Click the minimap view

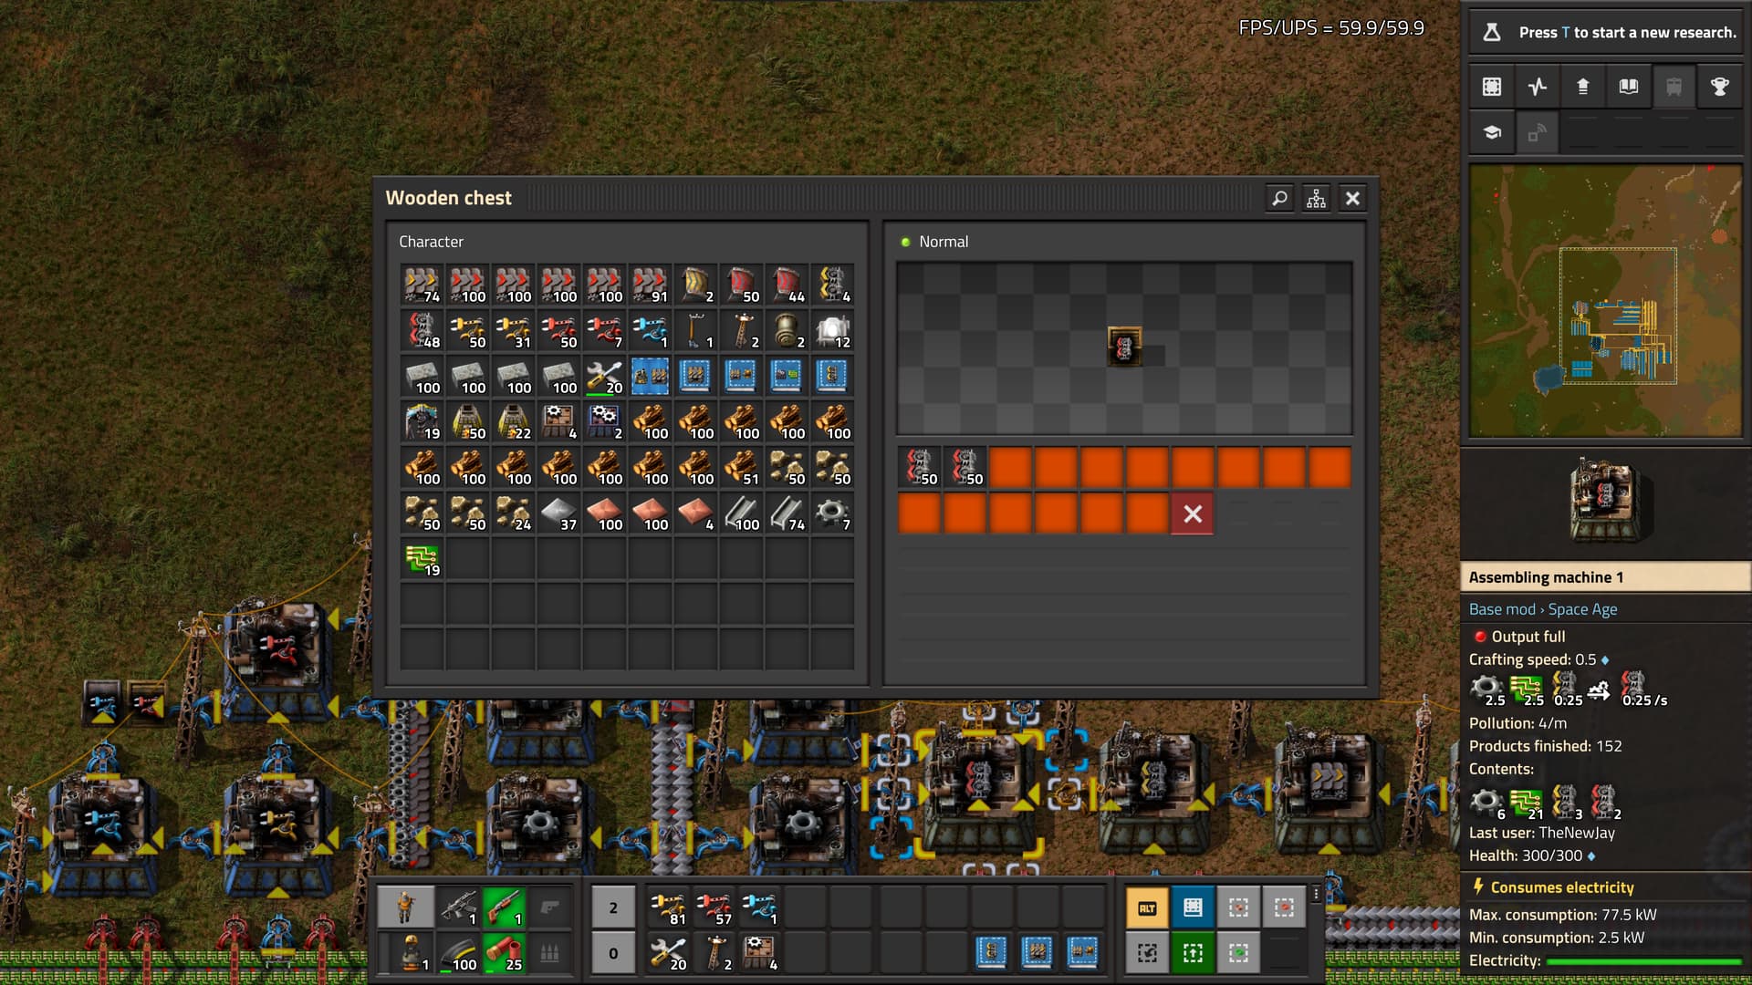pos(1605,301)
